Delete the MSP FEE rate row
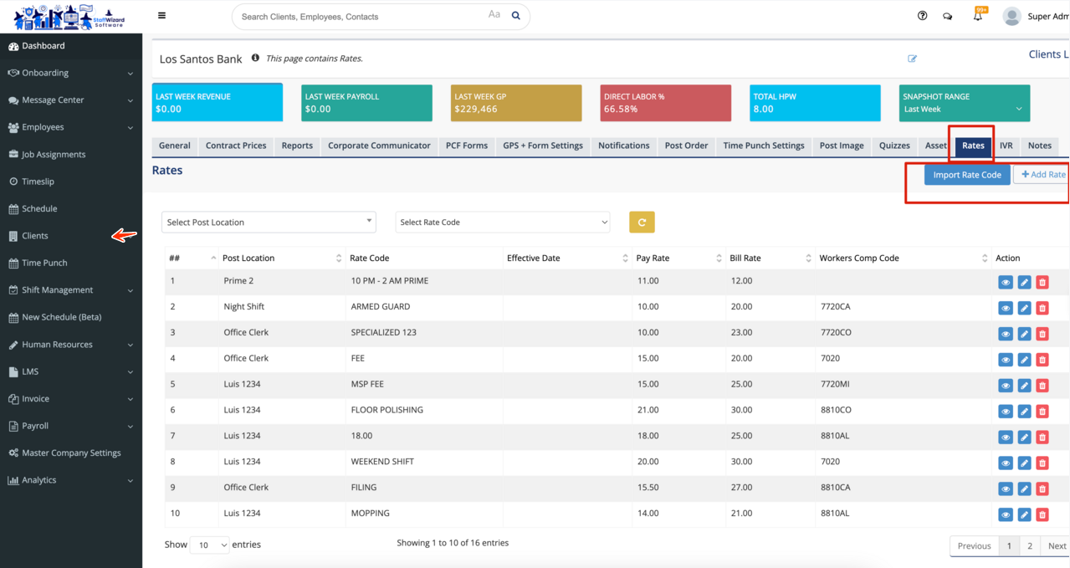The height and width of the screenshot is (568, 1070). (x=1042, y=386)
